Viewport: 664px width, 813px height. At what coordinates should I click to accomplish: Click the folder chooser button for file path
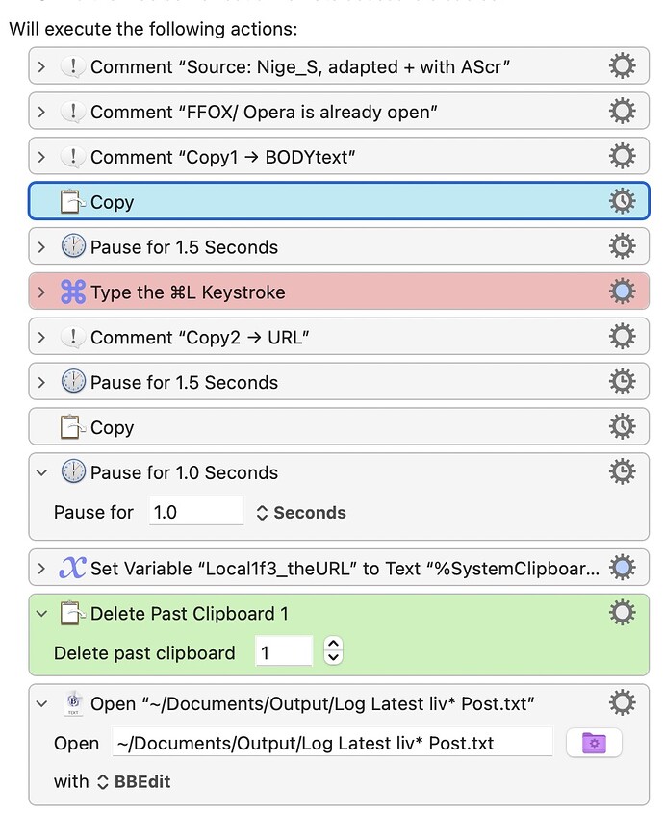point(594,743)
